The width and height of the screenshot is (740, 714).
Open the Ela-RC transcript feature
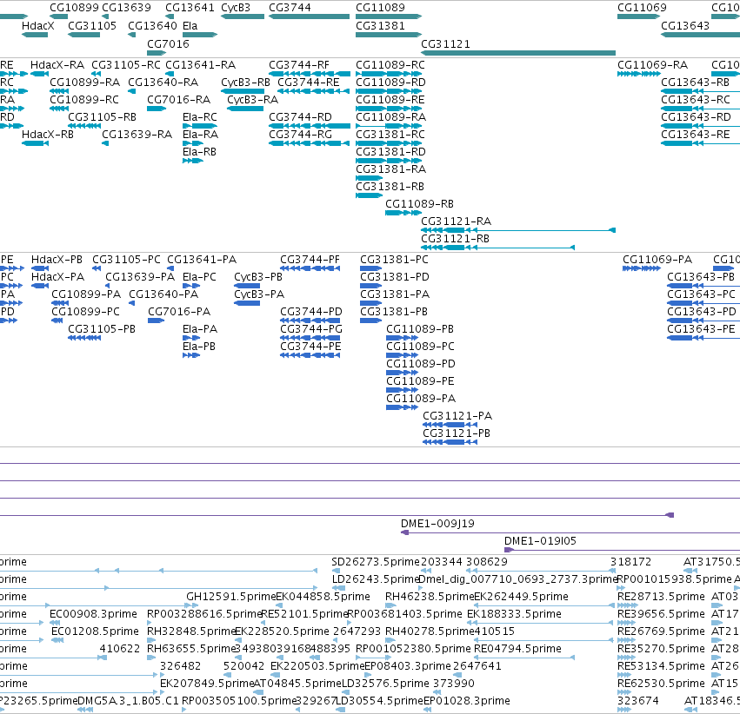pos(200,126)
